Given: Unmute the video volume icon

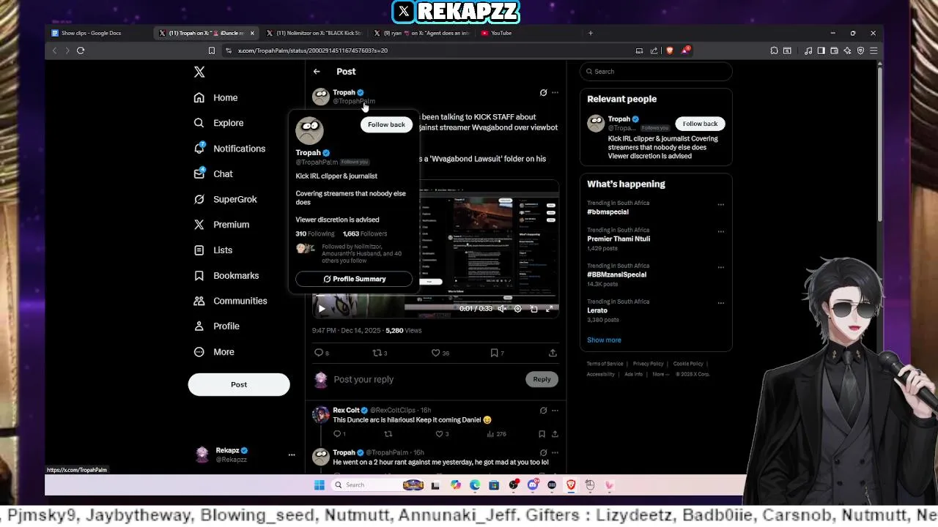Looking at the screenshot, I should [502, 309].
